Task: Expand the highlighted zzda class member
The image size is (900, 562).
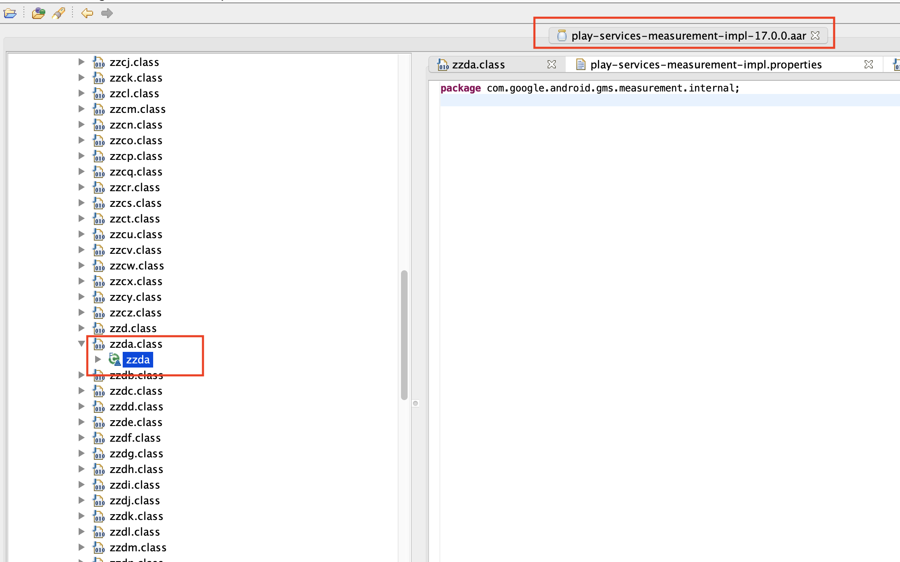Action: coord(98,359)
